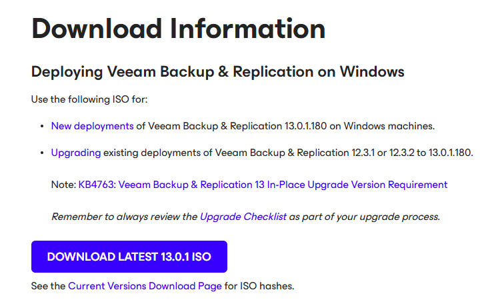Open KB4763 In-Place Upgrade Version Requirement article
This screenshot has height=300, width=498.
(x=263, y=185)
